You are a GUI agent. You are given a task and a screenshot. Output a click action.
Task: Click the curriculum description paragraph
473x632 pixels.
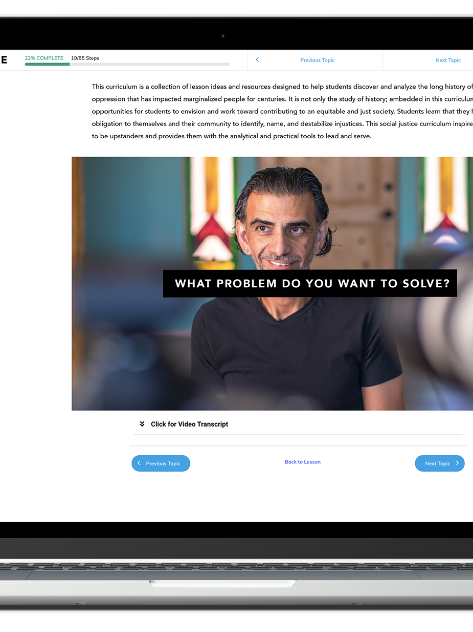coord(282,111)
